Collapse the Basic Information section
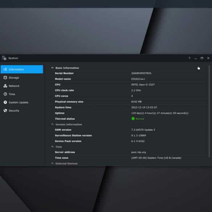Screen dimensions: 212x212 [x=52, y=68]
